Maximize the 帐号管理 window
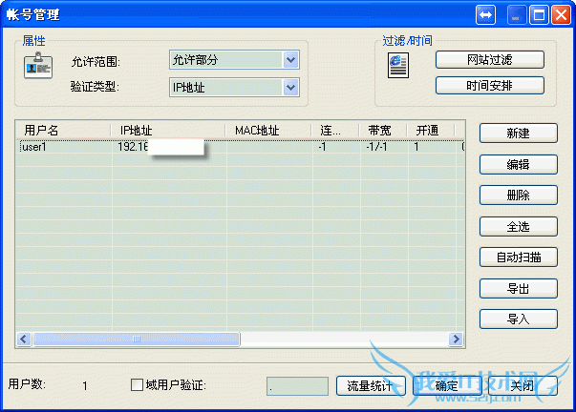Screen dimensions: 576x412 (x=539, y=15)
